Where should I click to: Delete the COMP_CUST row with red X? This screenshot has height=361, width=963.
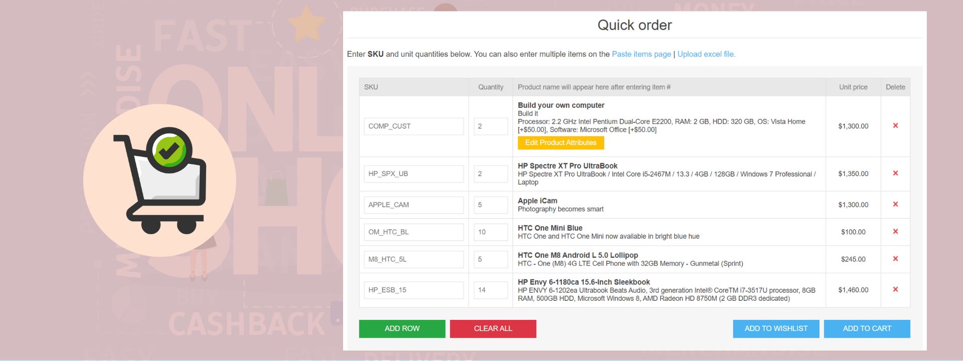(895, 126)
